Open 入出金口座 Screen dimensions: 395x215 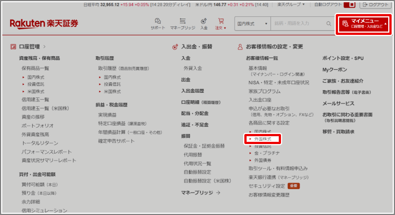[260, 100]
